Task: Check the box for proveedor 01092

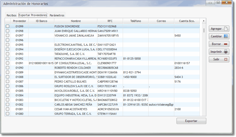Action: pyautogui.click(x=7, y=59)
